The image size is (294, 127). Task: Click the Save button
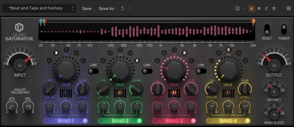(x=87, y=9)
